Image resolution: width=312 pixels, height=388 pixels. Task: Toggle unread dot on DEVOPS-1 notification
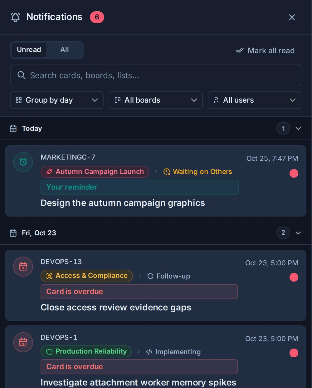(294, 353)
